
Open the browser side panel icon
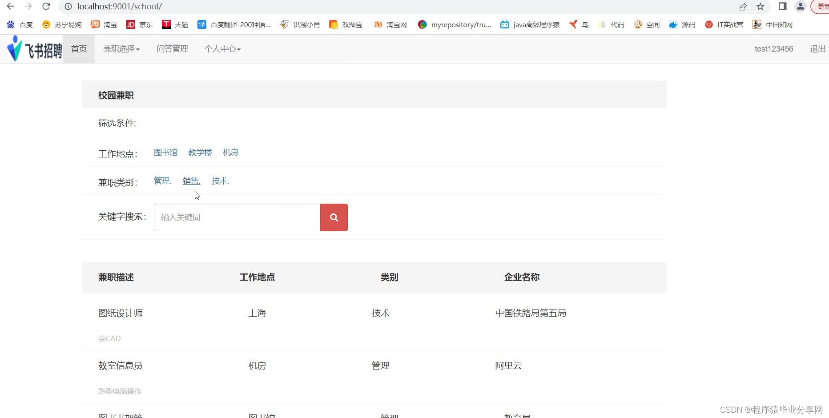(x=783, y=6)
